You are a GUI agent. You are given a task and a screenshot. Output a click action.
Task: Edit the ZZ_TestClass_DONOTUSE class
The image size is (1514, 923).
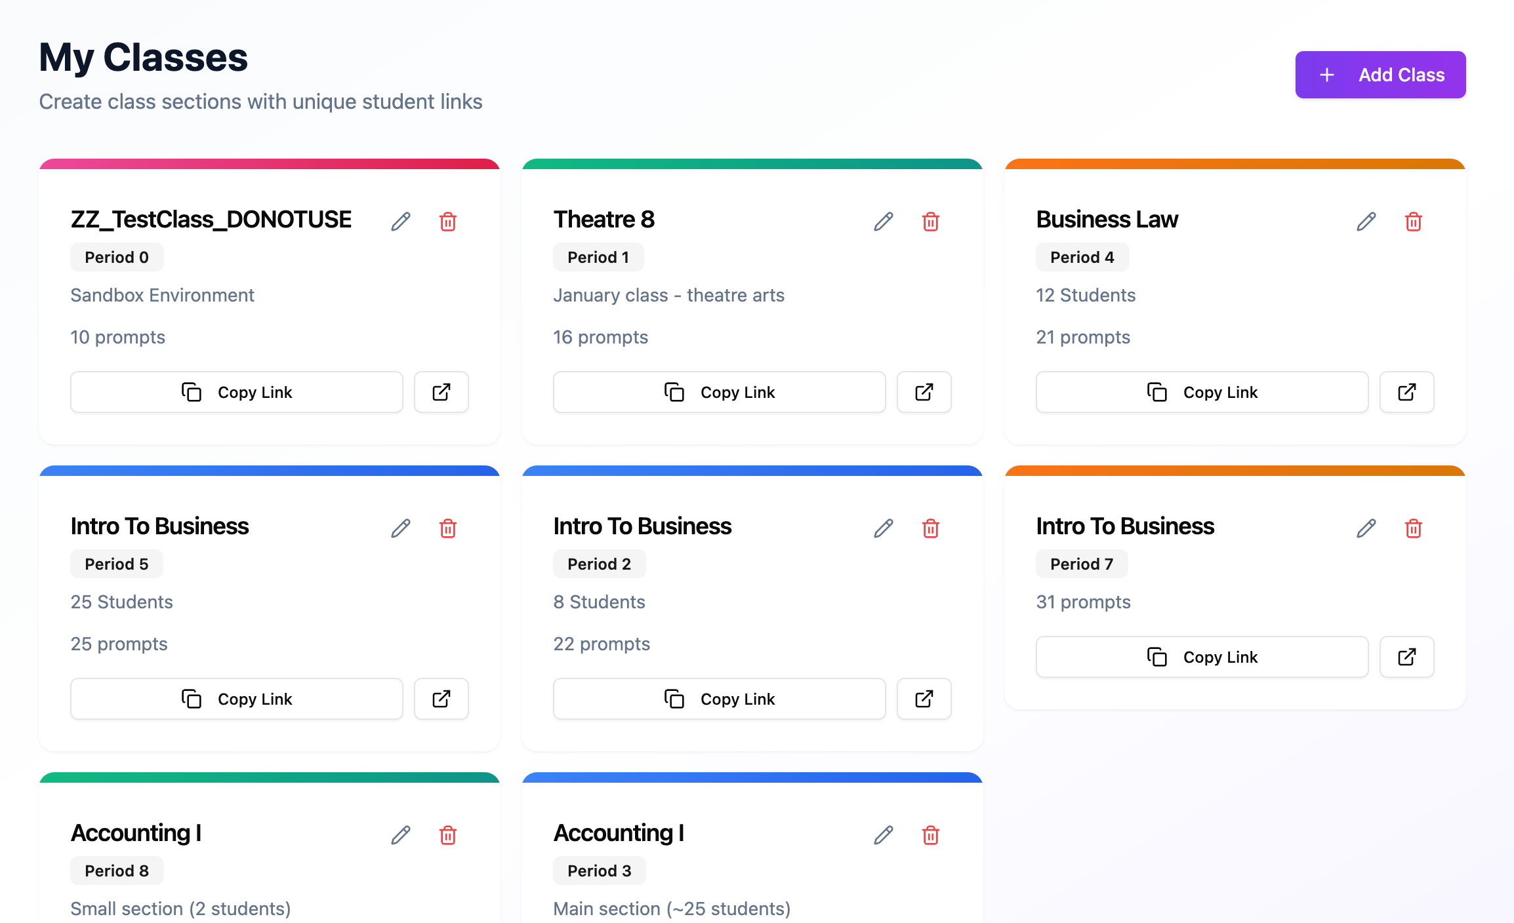pyautogui.click(x=401, y=222)
